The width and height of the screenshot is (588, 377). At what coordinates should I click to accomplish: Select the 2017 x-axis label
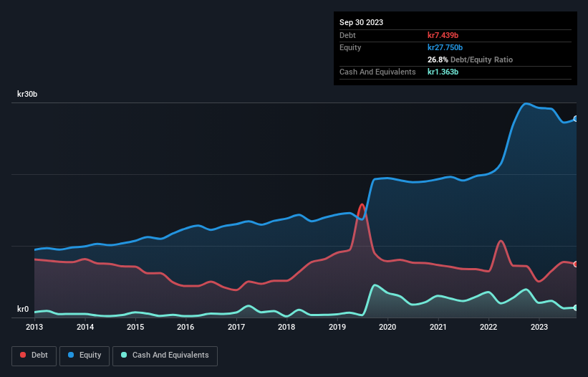tap(236, 327)
